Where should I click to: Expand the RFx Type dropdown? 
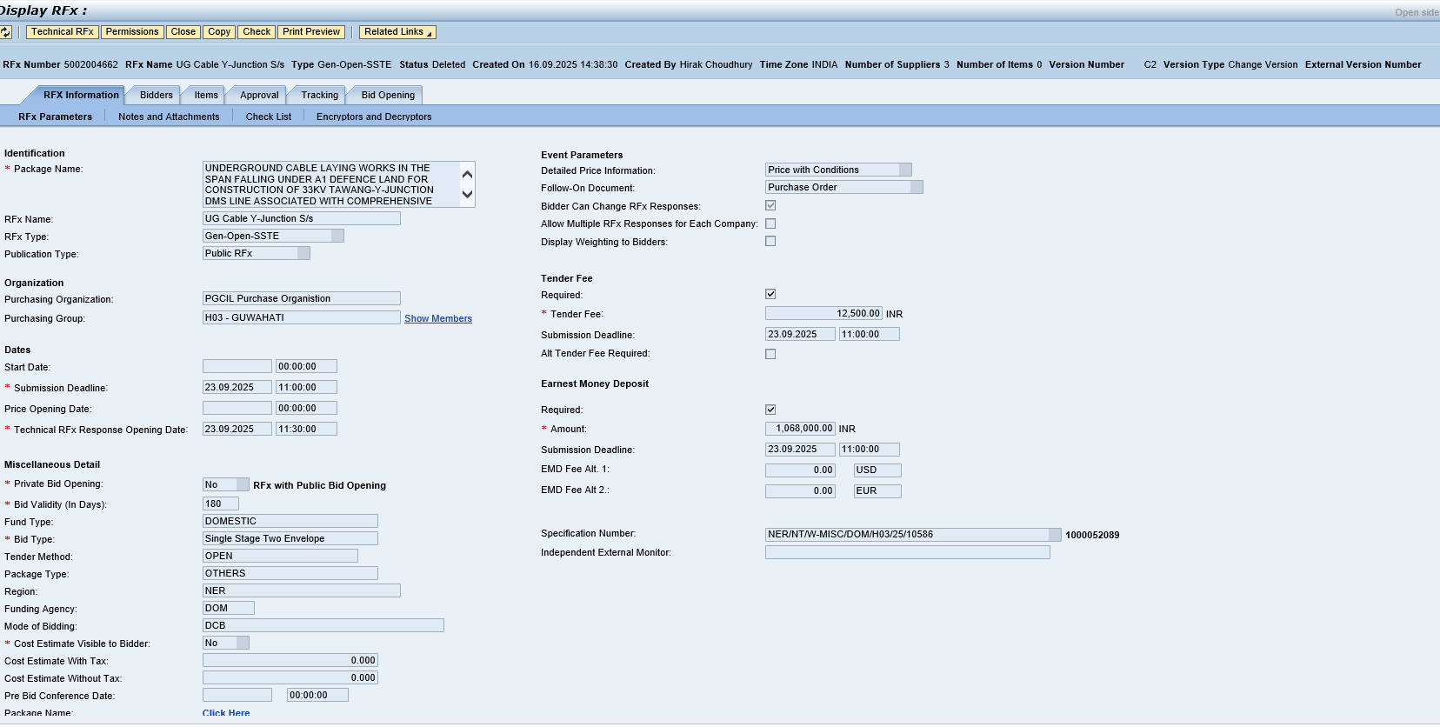[337, 237]
